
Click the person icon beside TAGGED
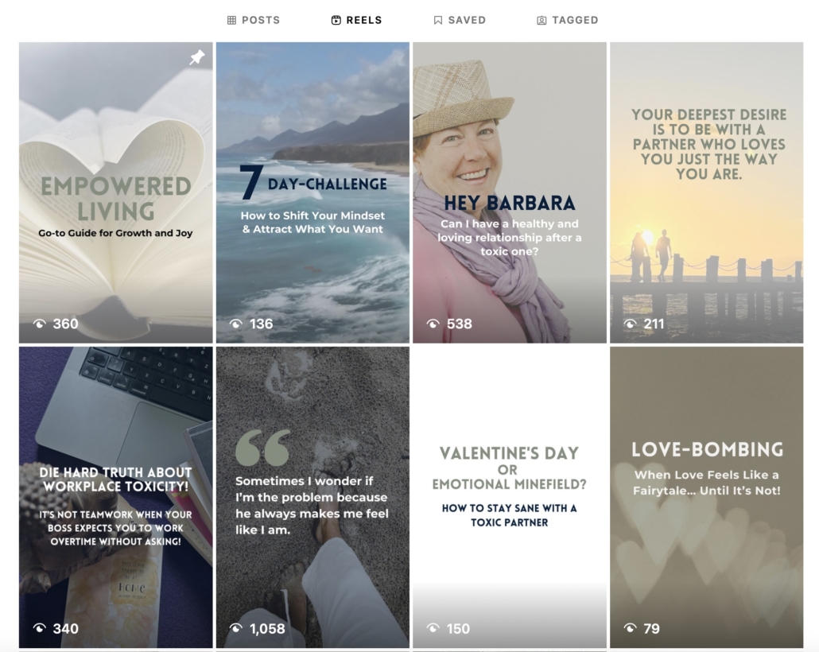[x=541, y=20]
